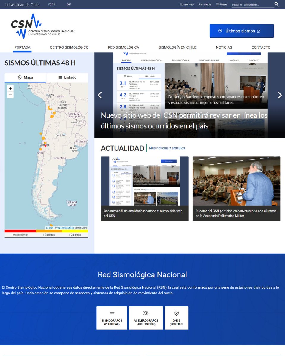Open Más noticias y artículos link

pyautogui.click(x=167, y=148)
